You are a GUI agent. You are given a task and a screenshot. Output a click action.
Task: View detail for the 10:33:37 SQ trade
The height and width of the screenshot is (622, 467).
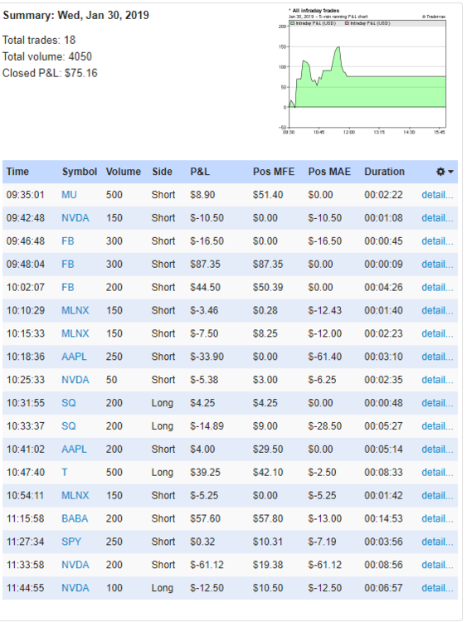click(437, 426)
